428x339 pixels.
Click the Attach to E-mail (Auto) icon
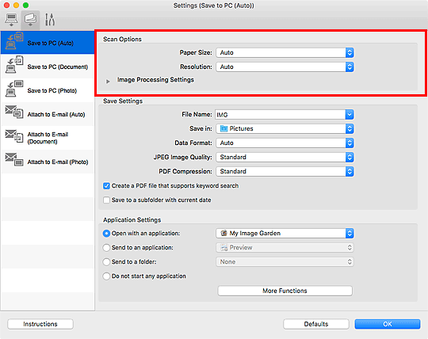(x=14, y=112)
